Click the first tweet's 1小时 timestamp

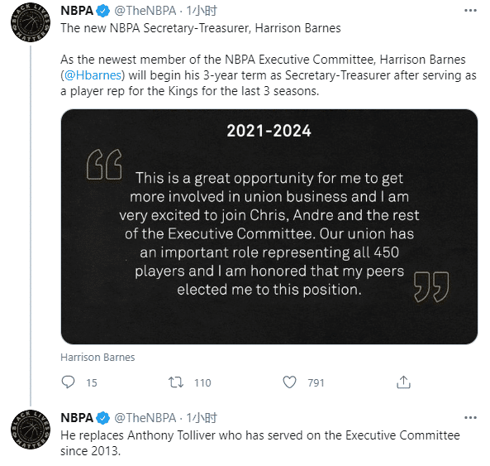pos(202,11)
